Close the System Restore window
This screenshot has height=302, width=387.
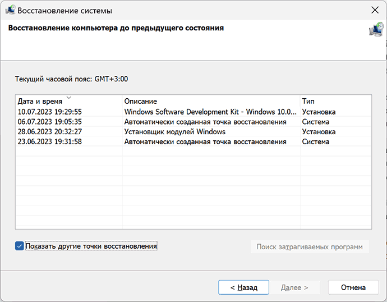pyautogui.click(x=375, y=10)
